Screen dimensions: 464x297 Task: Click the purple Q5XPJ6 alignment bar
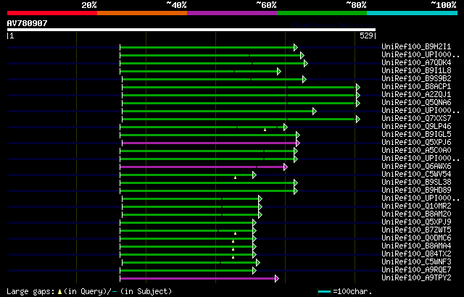tap(209, 143)
